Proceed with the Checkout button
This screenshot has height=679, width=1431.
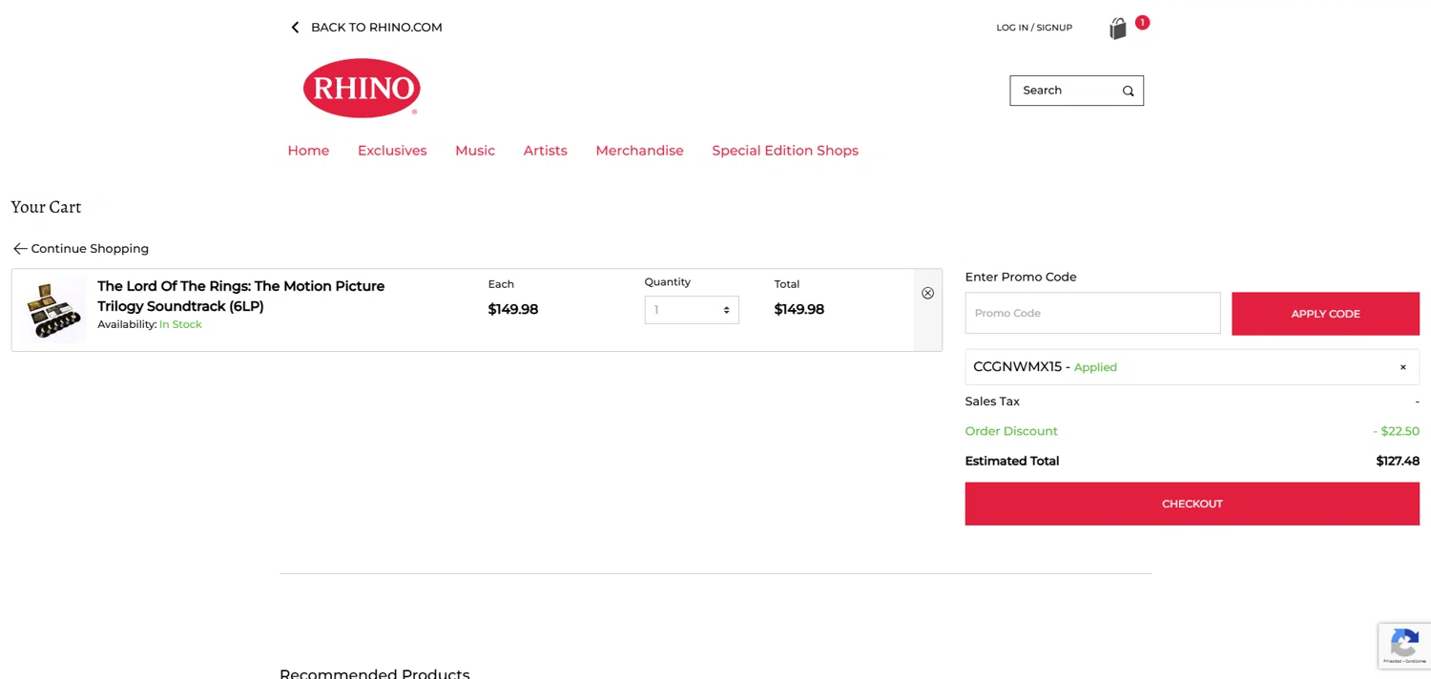tap(1192, 504)
